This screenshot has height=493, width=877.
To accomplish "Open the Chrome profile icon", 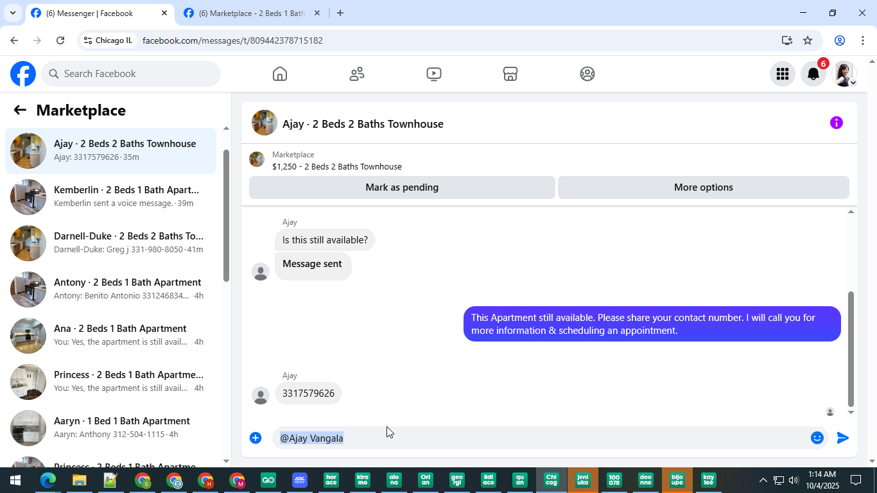I will (839, 40).
